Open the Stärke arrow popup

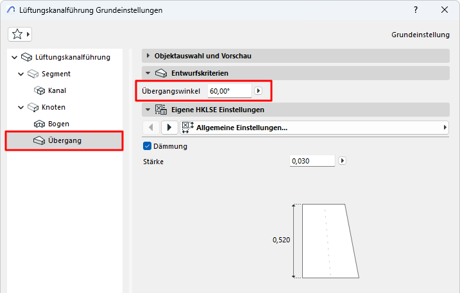342,161
